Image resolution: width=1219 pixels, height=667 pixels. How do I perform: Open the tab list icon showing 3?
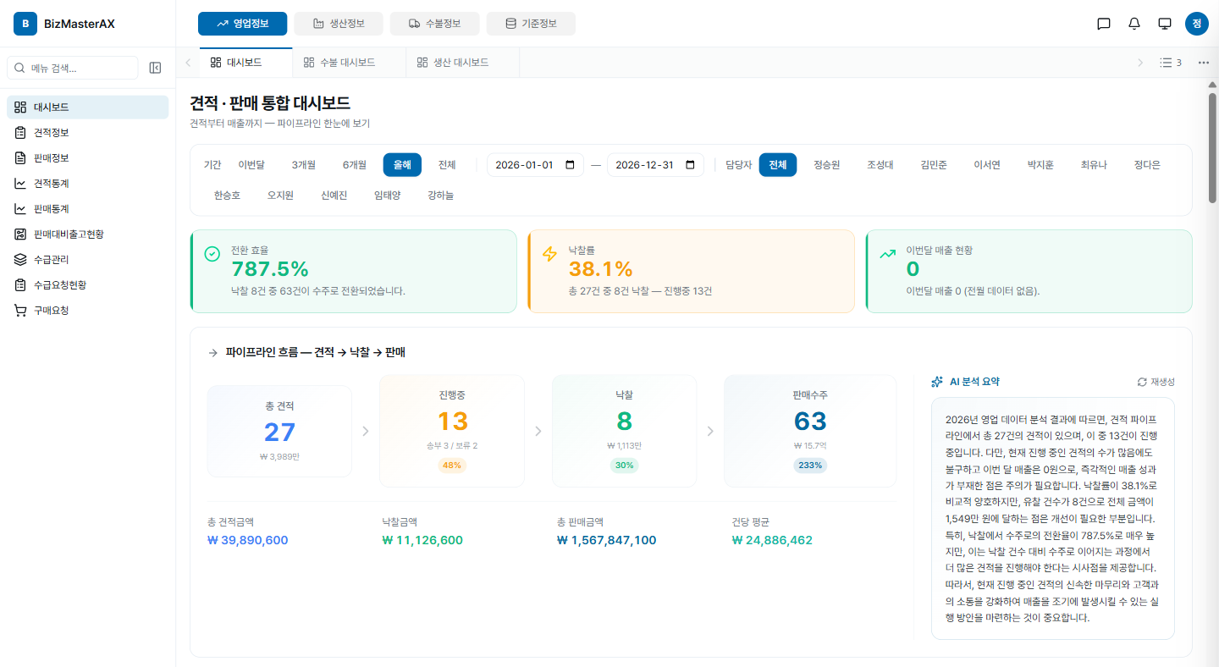1171,63
